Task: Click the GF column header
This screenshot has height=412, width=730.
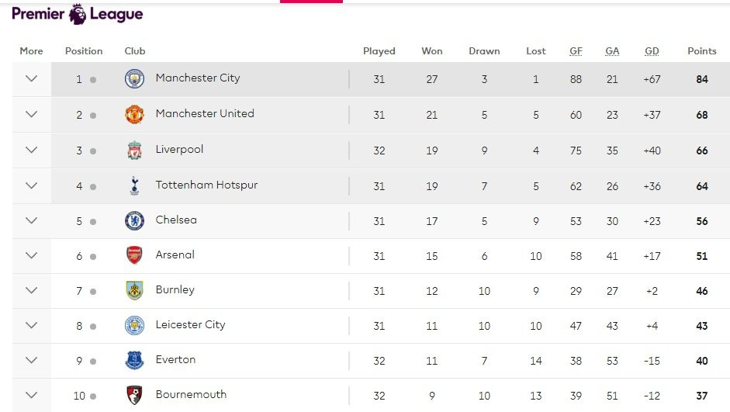Action: (x=576, y=51)
